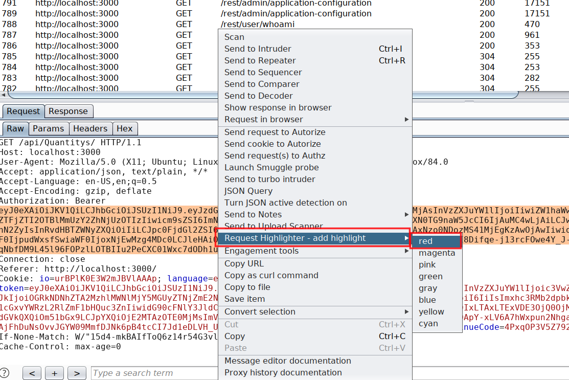Open the help question mark icon

(x=4, y=373)
